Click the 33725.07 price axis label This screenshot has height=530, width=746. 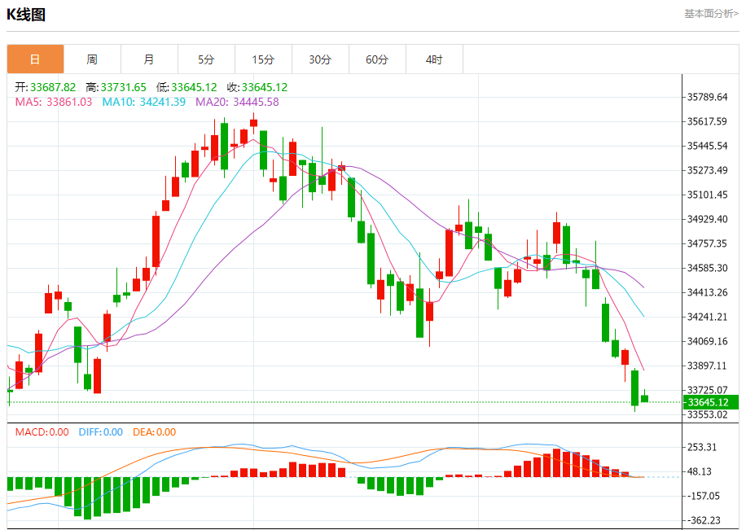[708, 390]
